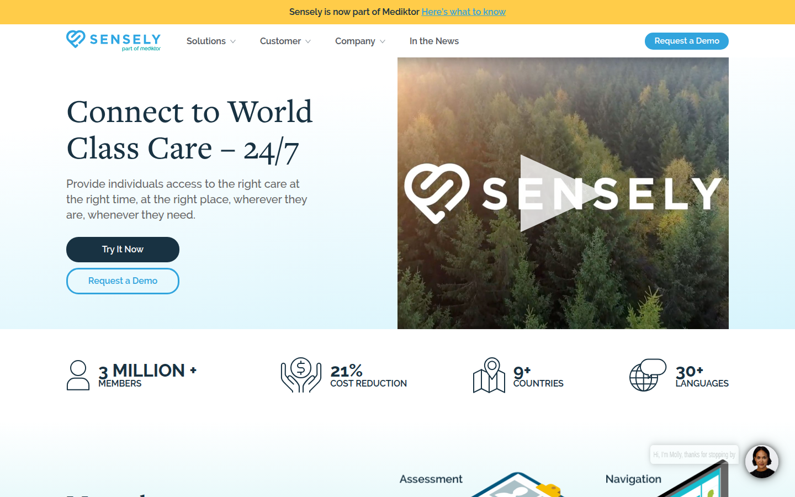This screenshot has height=497, width=795.
Task: Click the cost reduction hands icon
Action: click(301, 375)
